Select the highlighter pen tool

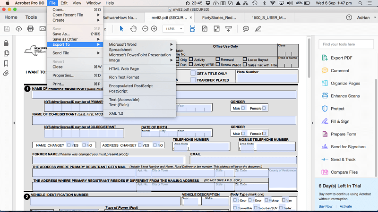click(x=258, y=29)
